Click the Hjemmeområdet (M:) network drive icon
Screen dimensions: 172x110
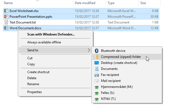[x=97, y=87]
